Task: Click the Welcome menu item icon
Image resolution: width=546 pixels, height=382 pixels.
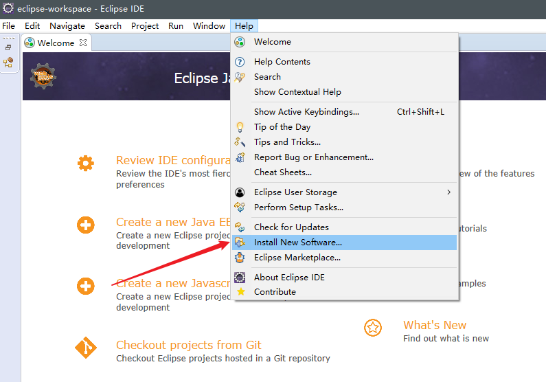Action: coord(240,42)
